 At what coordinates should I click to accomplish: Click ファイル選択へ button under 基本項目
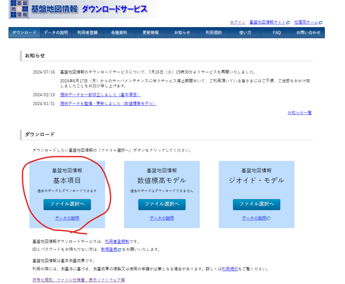[x=67, y=204]
